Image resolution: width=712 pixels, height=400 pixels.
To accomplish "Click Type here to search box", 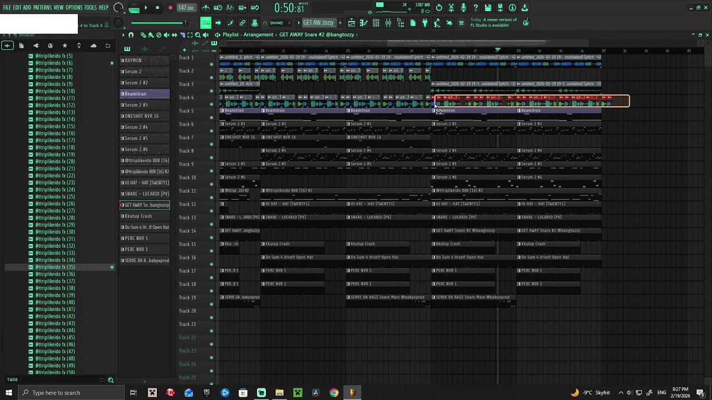I will pyautogui.click(x=72, y=393).
